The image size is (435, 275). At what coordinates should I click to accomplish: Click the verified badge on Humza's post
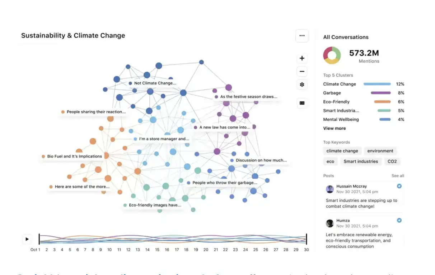click(x=399, y=220)
